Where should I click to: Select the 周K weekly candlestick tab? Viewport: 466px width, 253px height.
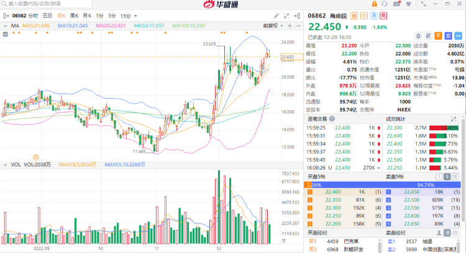click(x=75, y=16)
